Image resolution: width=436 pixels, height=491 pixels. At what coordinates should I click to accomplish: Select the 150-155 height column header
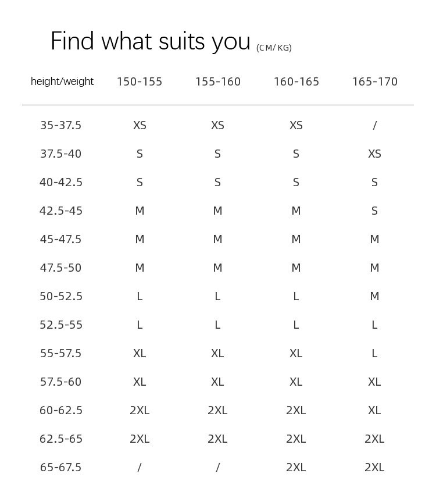[140, 82]
